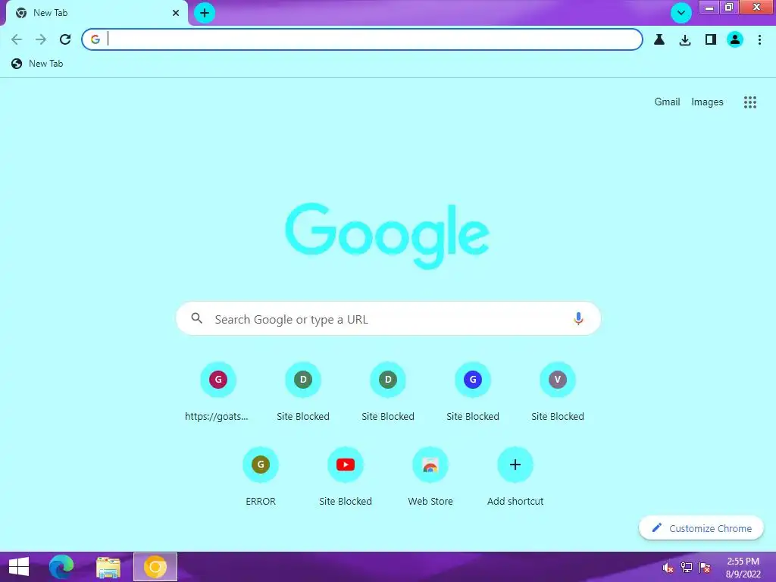The width and height of the screenshot is (776, 582).
Task: Open the taskbar clock showing 2:55 PM
Action: point(743,568)
